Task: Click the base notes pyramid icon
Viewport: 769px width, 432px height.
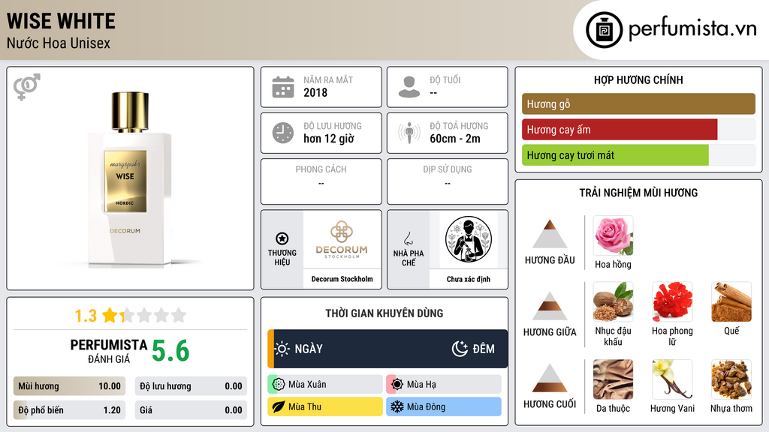Action: (550, 378)
